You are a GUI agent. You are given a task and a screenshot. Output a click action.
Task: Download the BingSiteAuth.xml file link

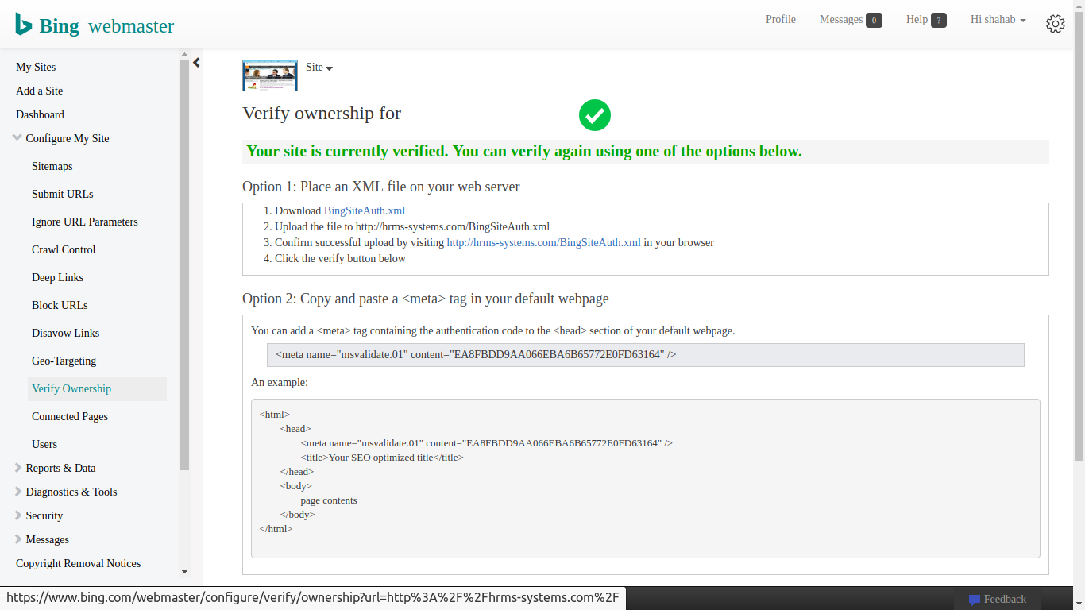point(365,210)
